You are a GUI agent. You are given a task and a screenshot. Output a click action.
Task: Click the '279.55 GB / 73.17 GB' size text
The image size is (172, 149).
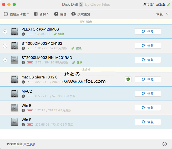pos(54,125)
